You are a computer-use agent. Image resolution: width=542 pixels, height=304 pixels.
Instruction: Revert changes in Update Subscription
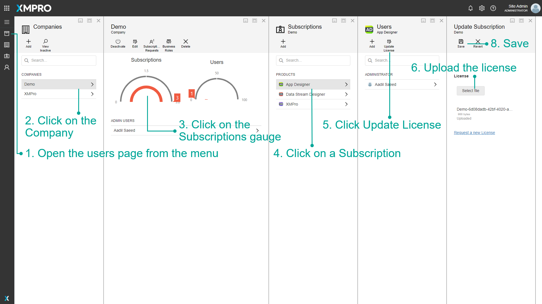(478, 44)
